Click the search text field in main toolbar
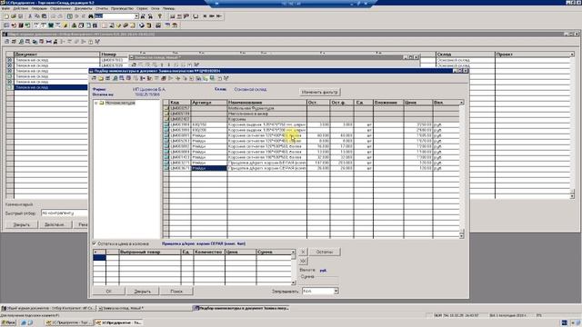582x327 pixels. point(114,16)
